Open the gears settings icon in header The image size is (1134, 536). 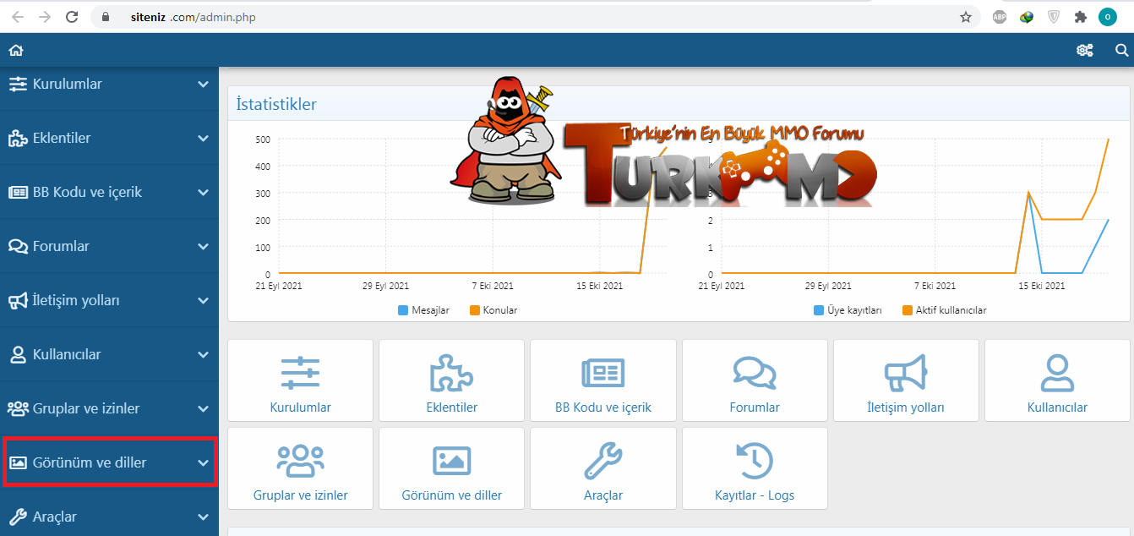click(1084, 51)
